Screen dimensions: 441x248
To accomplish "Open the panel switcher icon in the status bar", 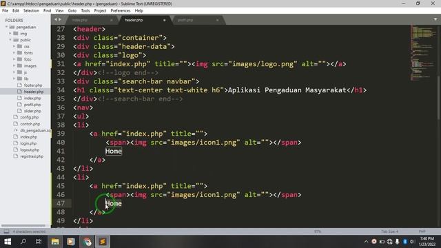I will (x=6, y=231).
